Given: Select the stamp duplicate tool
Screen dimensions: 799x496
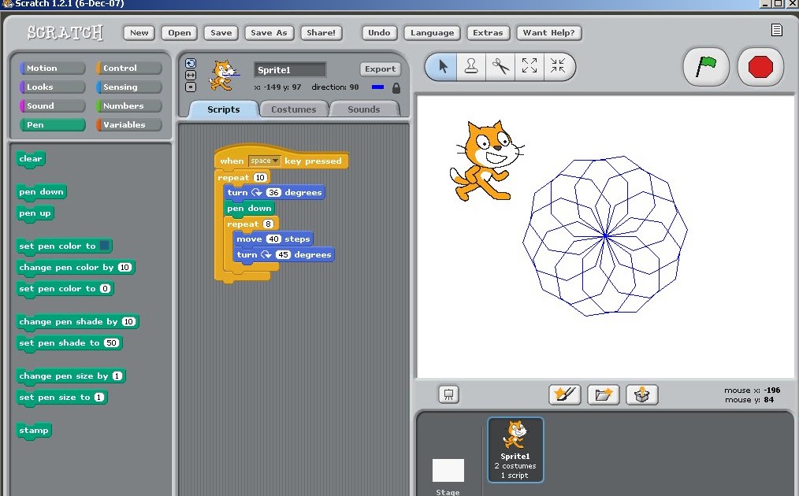Looking at the screenshot, I should [470, 67].
